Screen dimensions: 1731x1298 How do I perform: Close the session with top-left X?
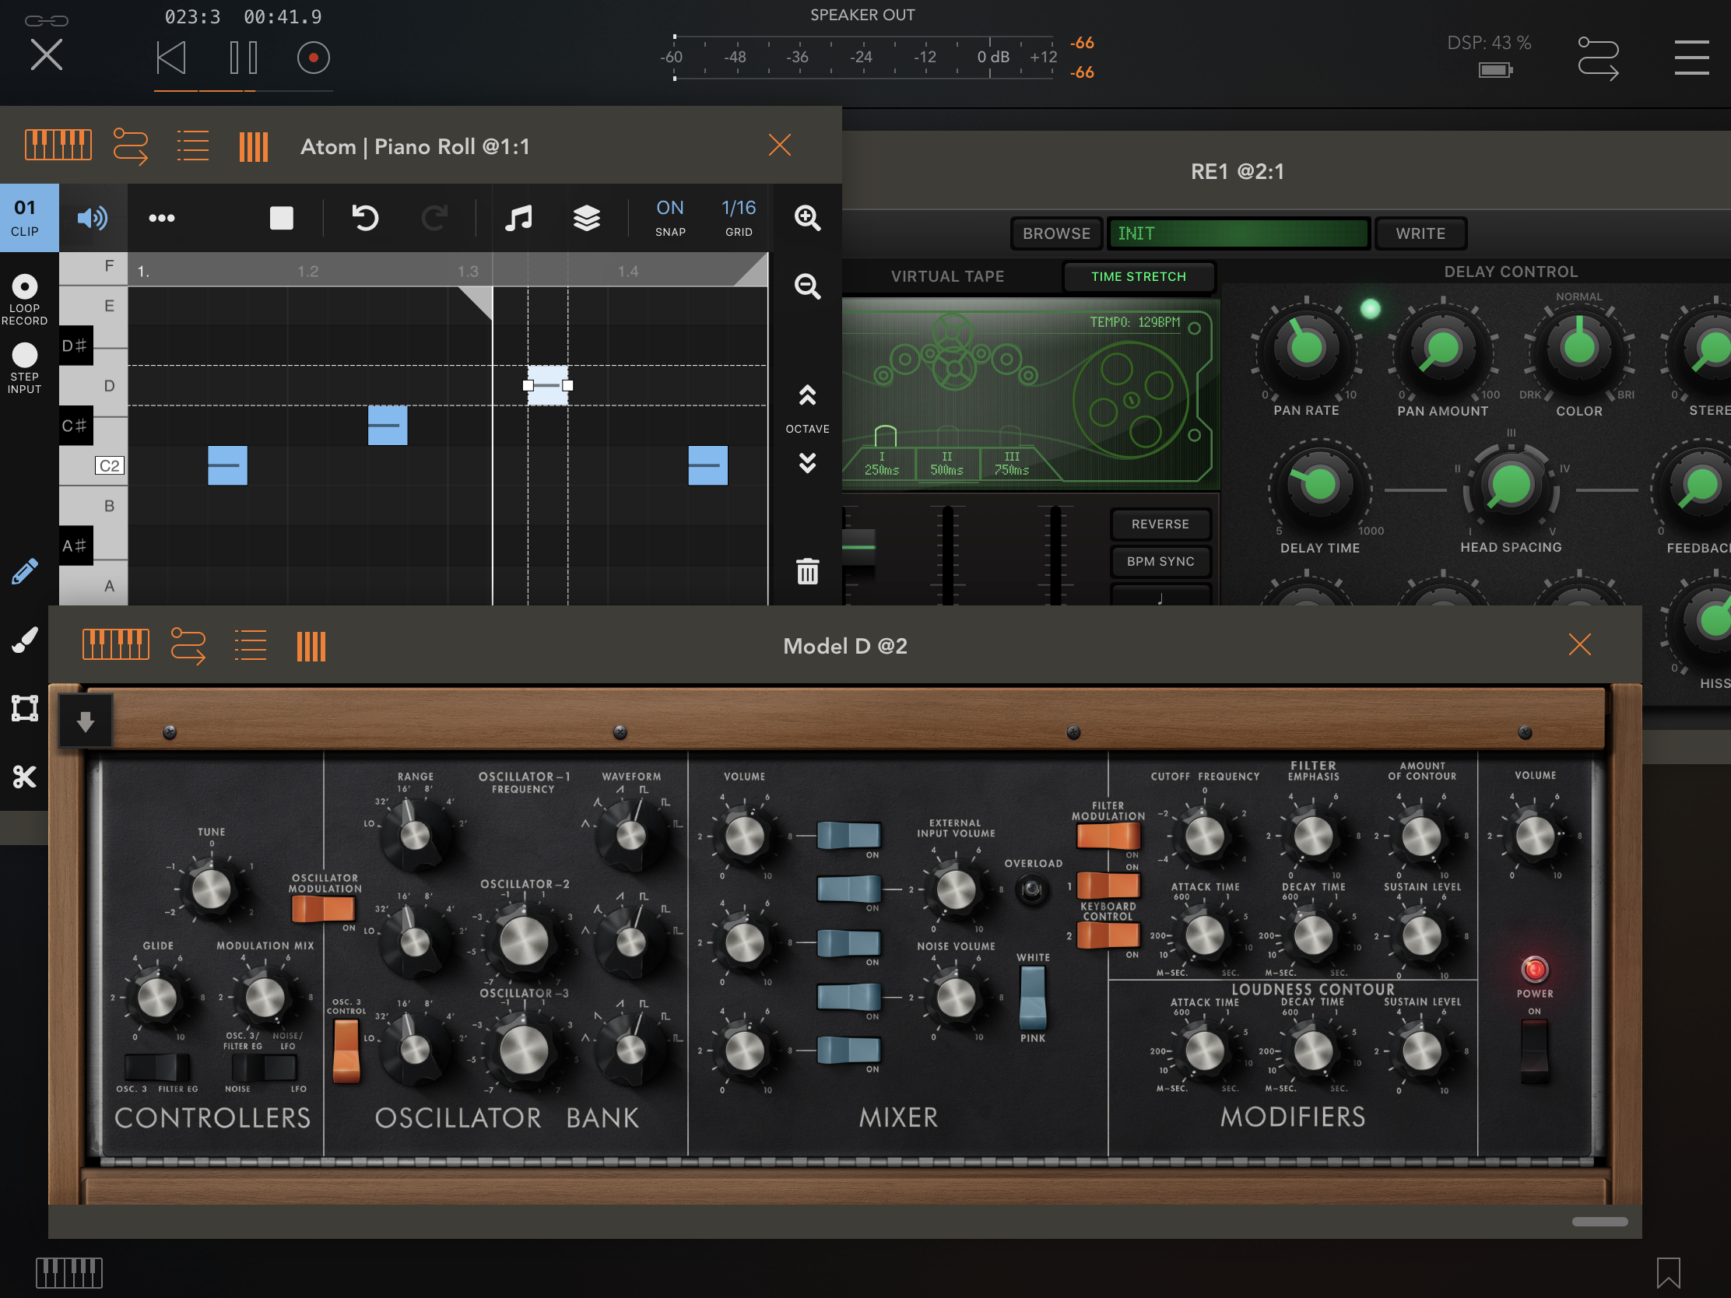coord(47,55)
